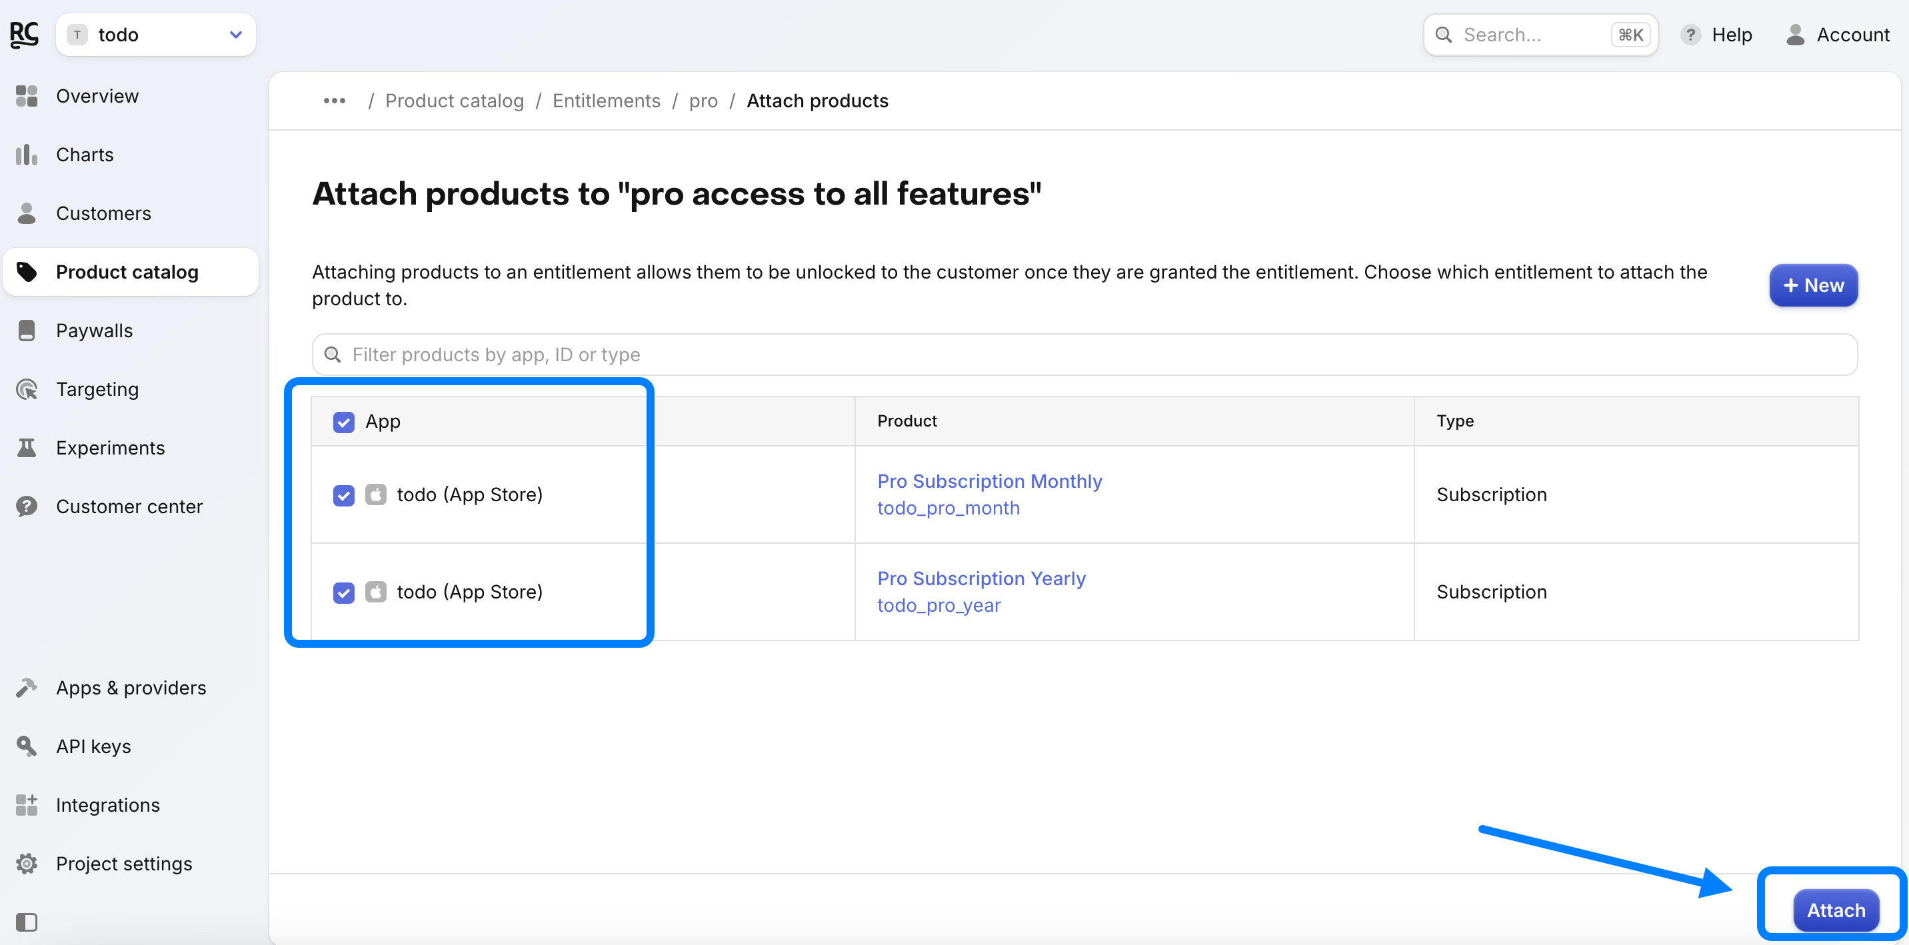This screenshot has height=945, width=1909.
Task: Open the Pro Subscription Monthly link
Action: click(x=989, y=481)
